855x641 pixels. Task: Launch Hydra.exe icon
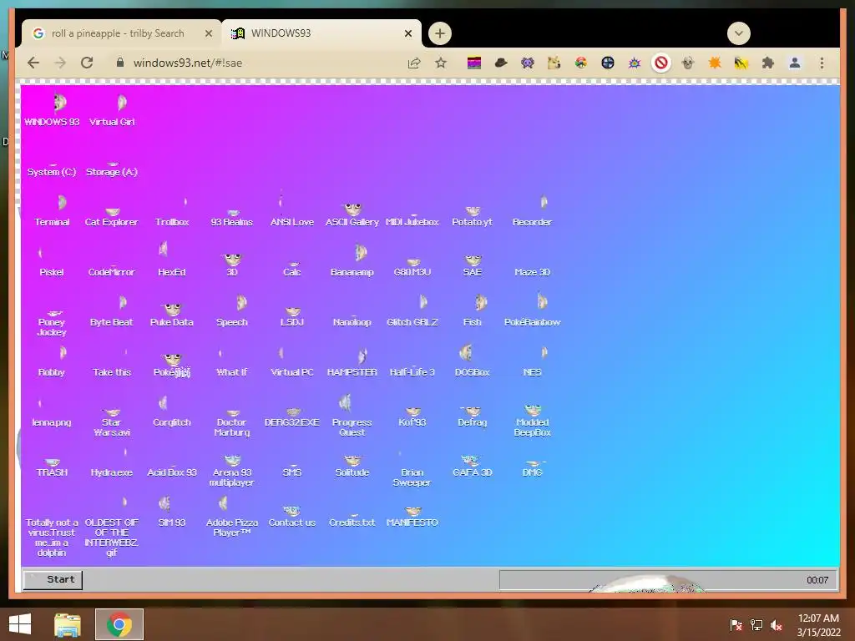112,464
